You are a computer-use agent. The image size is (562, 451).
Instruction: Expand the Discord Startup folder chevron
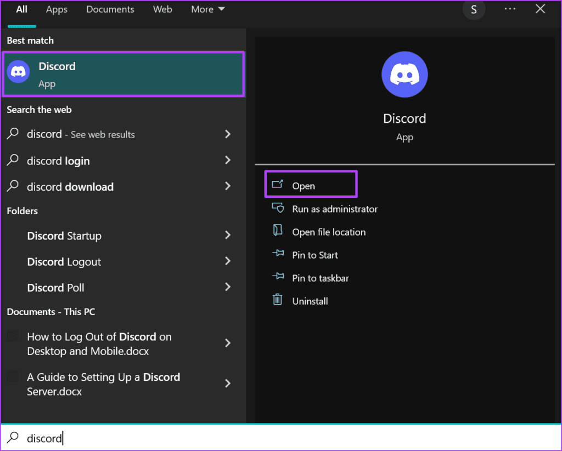(x=228, y=236)
